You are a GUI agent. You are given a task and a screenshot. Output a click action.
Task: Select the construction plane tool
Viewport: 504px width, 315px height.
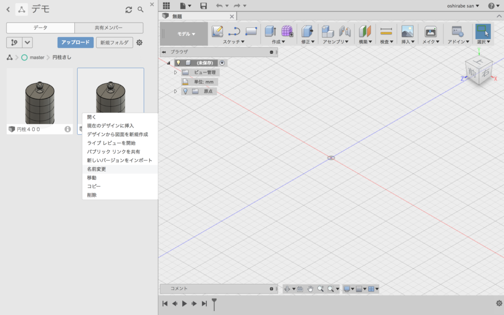coord(365,31)
